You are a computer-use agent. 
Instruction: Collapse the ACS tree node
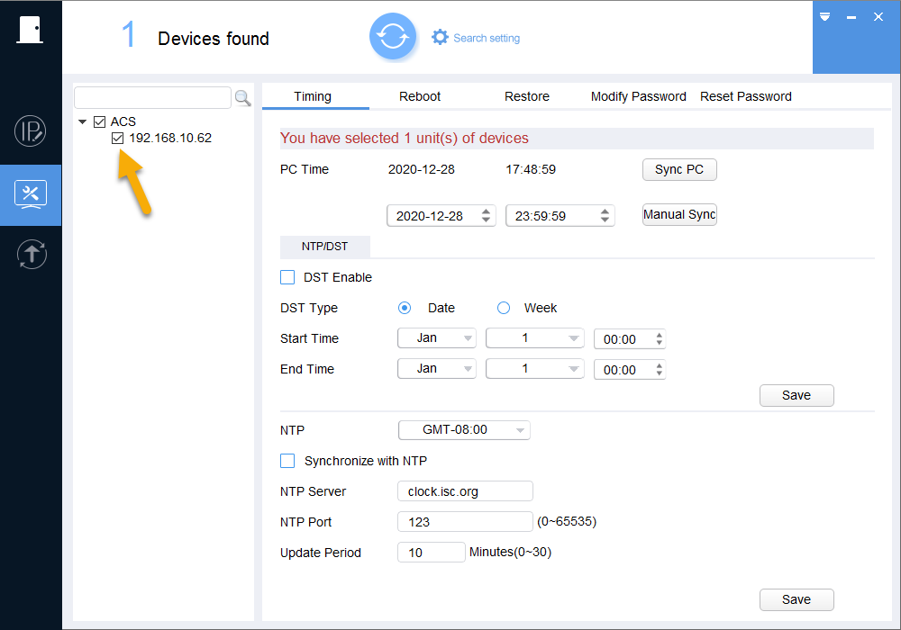82,121
